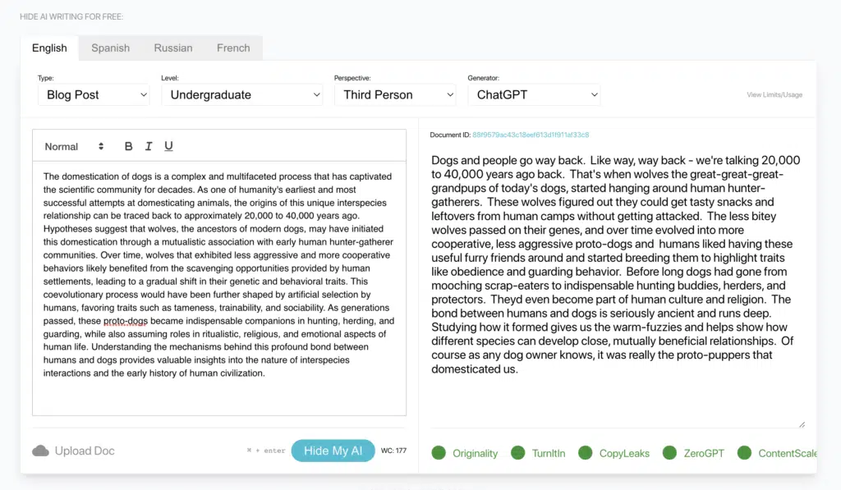
Task: Click the green TurnItIn status dot
Action: pos(518,453)
